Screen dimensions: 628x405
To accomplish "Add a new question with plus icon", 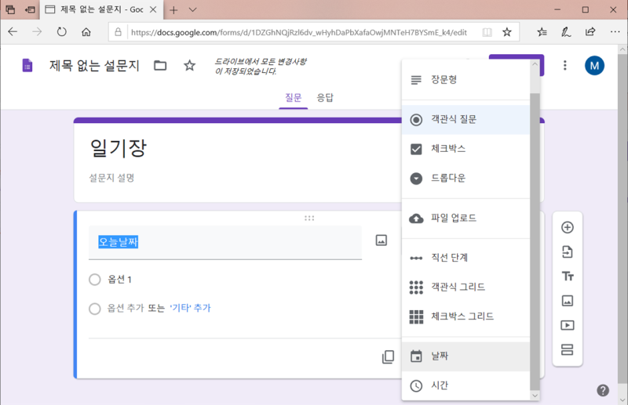I will pyautogui.click(x=567, y=227).
